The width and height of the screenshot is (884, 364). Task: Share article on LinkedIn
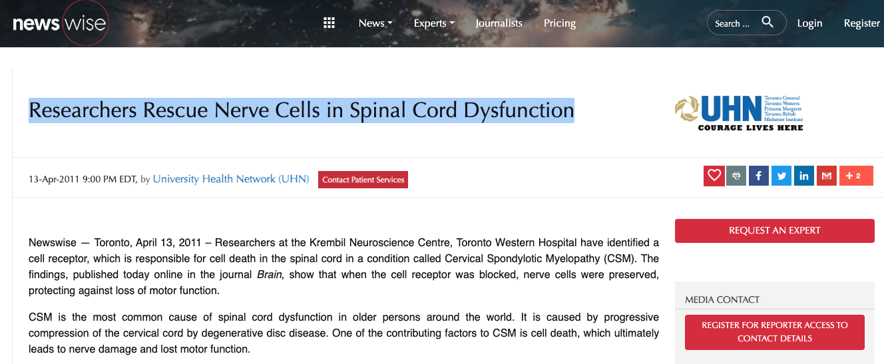(x=804, y=176)
